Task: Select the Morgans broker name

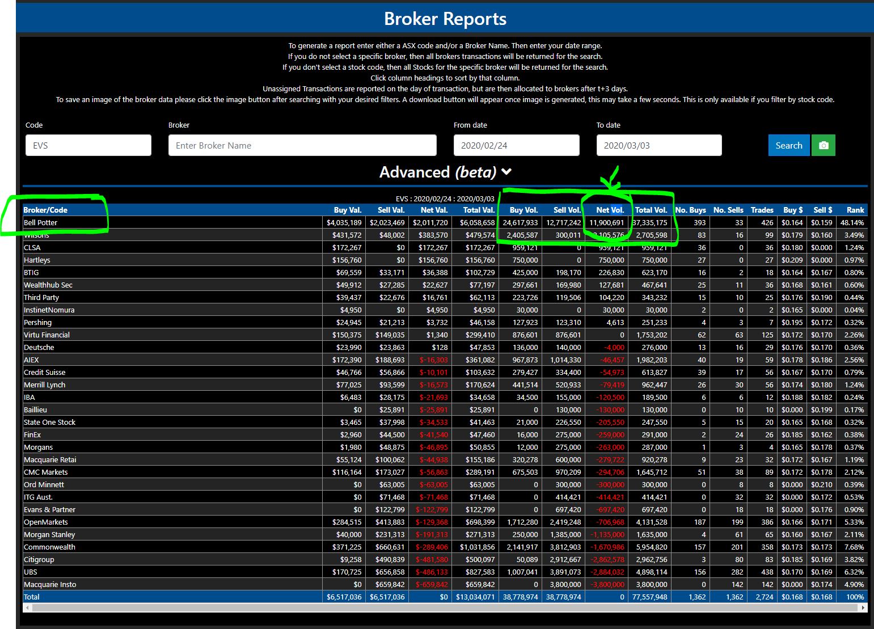Action: coord(38,447)
